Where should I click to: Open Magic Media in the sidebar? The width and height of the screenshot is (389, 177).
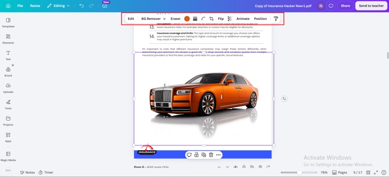8,157
